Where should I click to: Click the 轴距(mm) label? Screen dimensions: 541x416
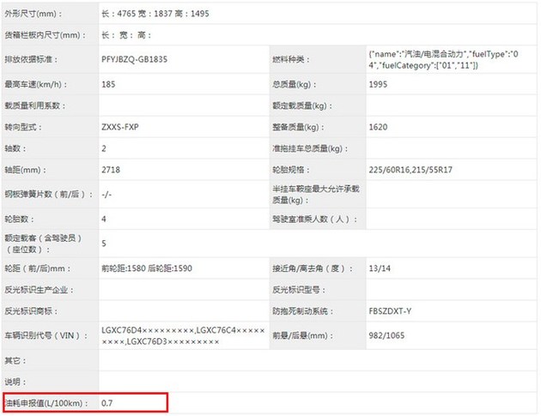pyautogui.click(x=25, y=170)
